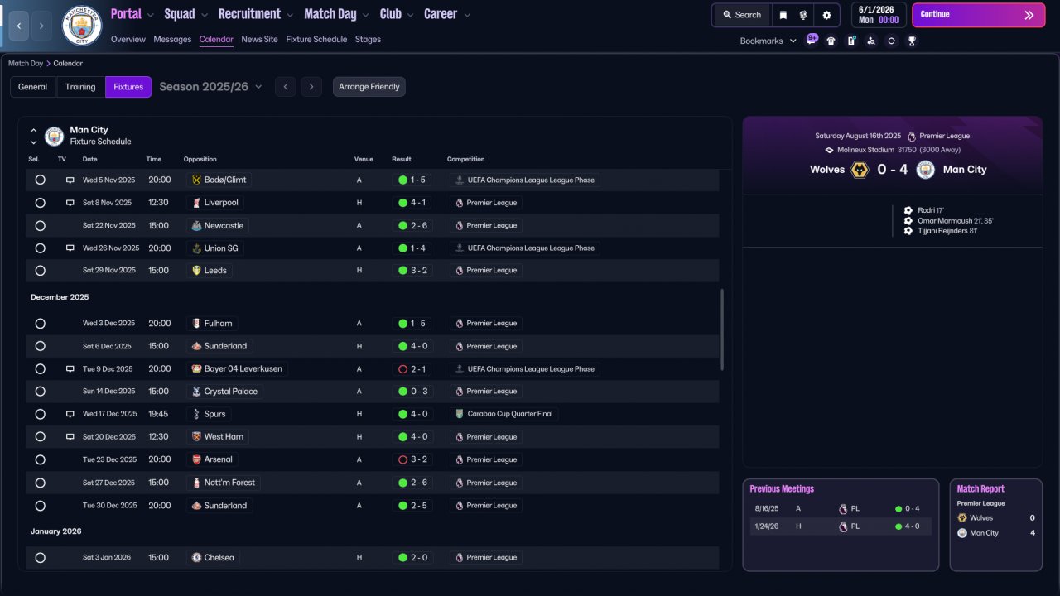Open the Career dropdown menu

coord(447,14)
